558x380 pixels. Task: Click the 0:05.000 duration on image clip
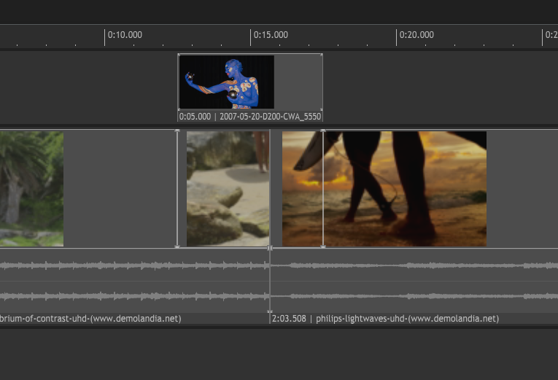tap(195, 117)
